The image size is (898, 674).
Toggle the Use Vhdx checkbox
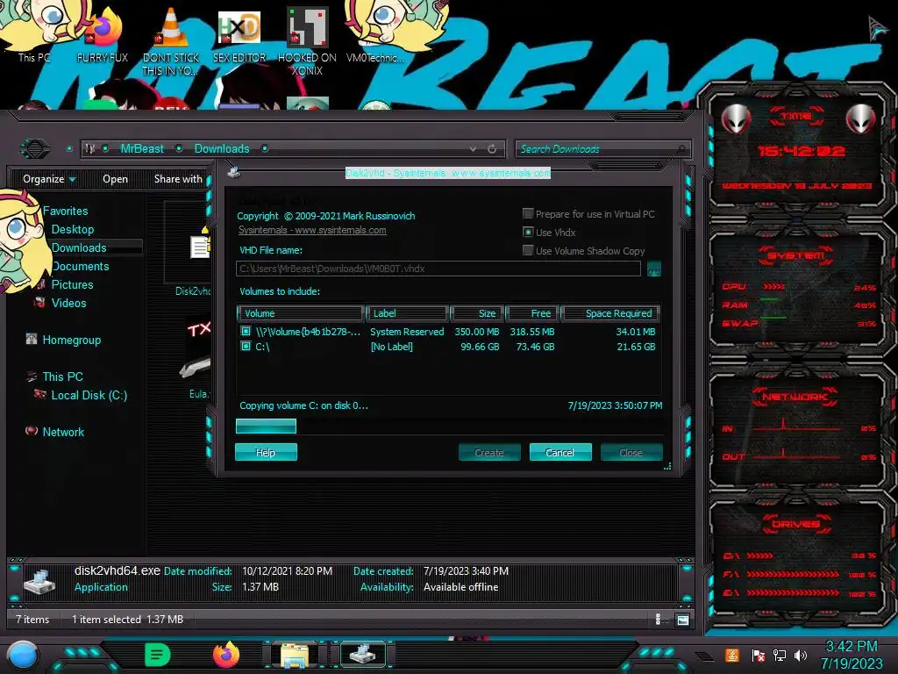coord(528,232)
